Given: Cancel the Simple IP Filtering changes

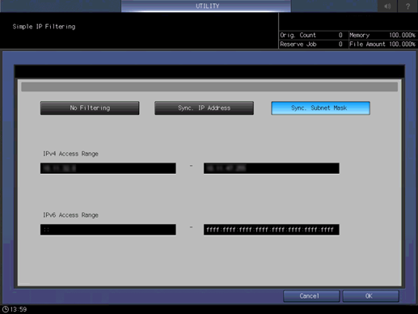Looking at the screenshot, I should (311, 296).
